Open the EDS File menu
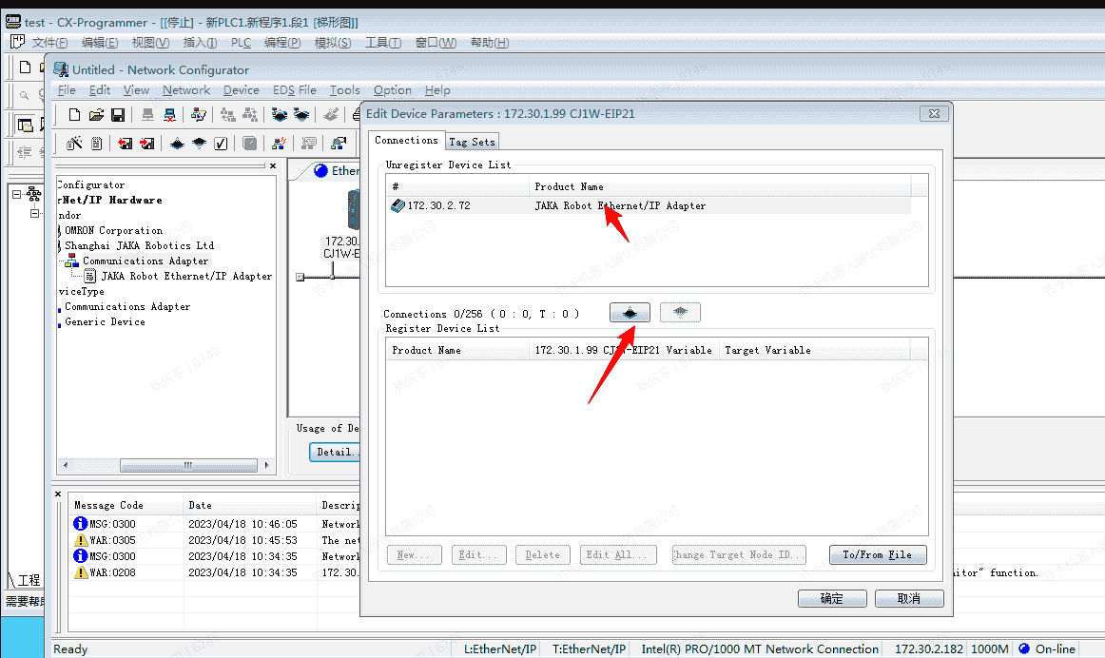The height and width of the screenshot is (658, 1105). [x=294, y=90]
